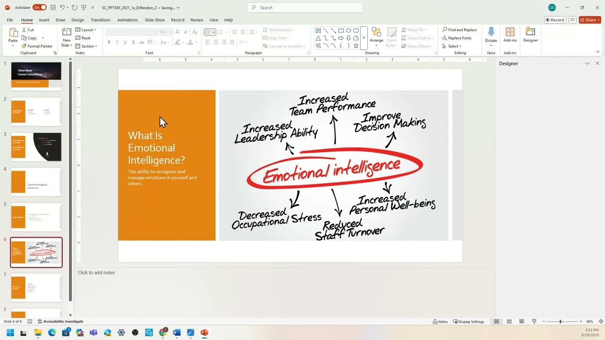Toggle Underline formatting
This screenshot has width=605, height=340.
point(125,42)
